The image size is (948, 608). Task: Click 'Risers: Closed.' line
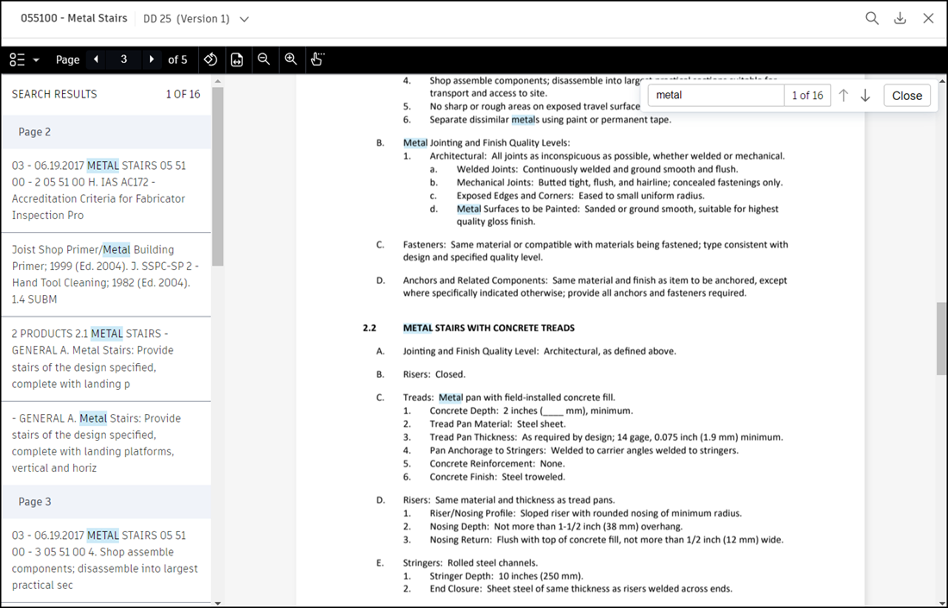[434, 374]
